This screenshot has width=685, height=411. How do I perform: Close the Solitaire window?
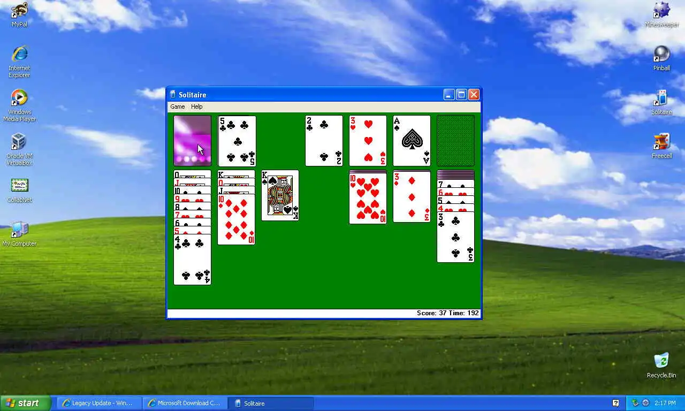click(474, 95)
